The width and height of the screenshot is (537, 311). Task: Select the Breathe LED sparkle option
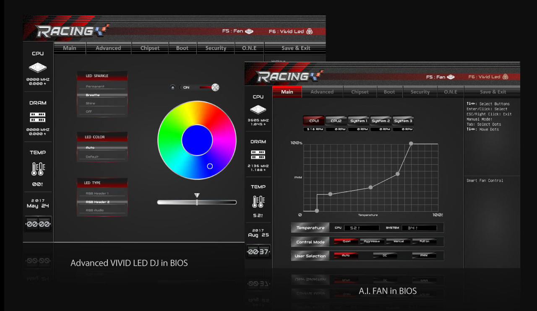pos(102,95)
